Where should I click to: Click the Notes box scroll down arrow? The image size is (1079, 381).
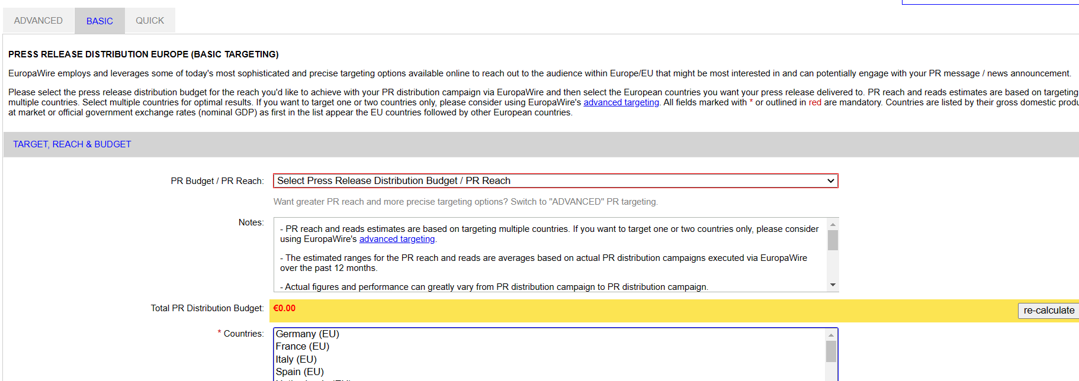(x=833, y=285)
